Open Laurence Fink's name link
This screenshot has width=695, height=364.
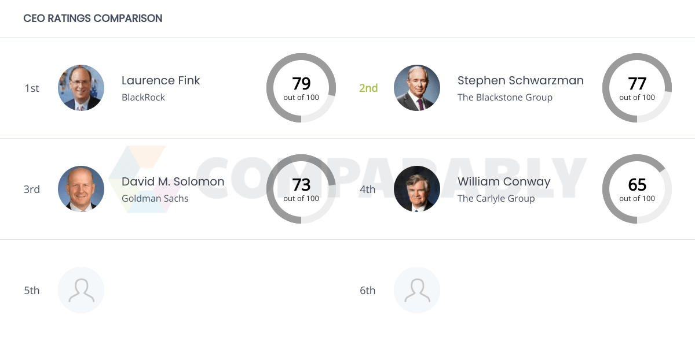pyautogui.click(x=160, y=80)
